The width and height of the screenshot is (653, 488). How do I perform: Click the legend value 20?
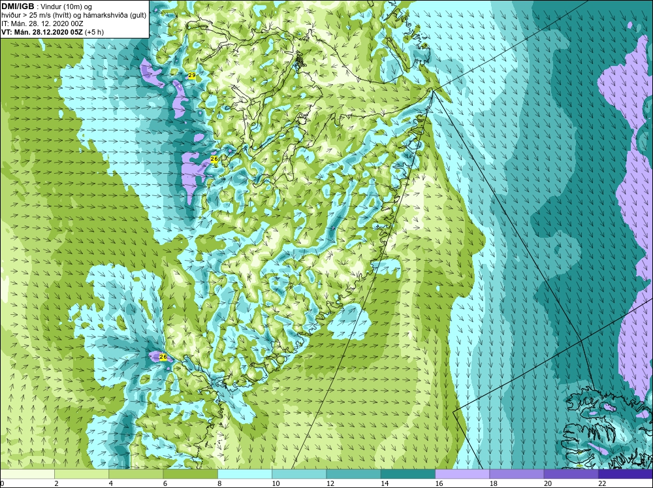tap(548, 483)
